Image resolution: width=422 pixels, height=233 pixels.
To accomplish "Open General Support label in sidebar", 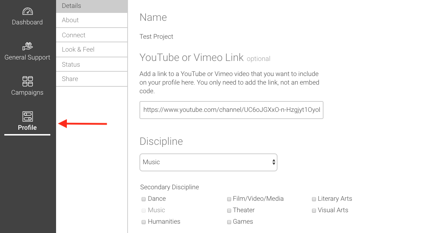I will click(x=27, y=57).
